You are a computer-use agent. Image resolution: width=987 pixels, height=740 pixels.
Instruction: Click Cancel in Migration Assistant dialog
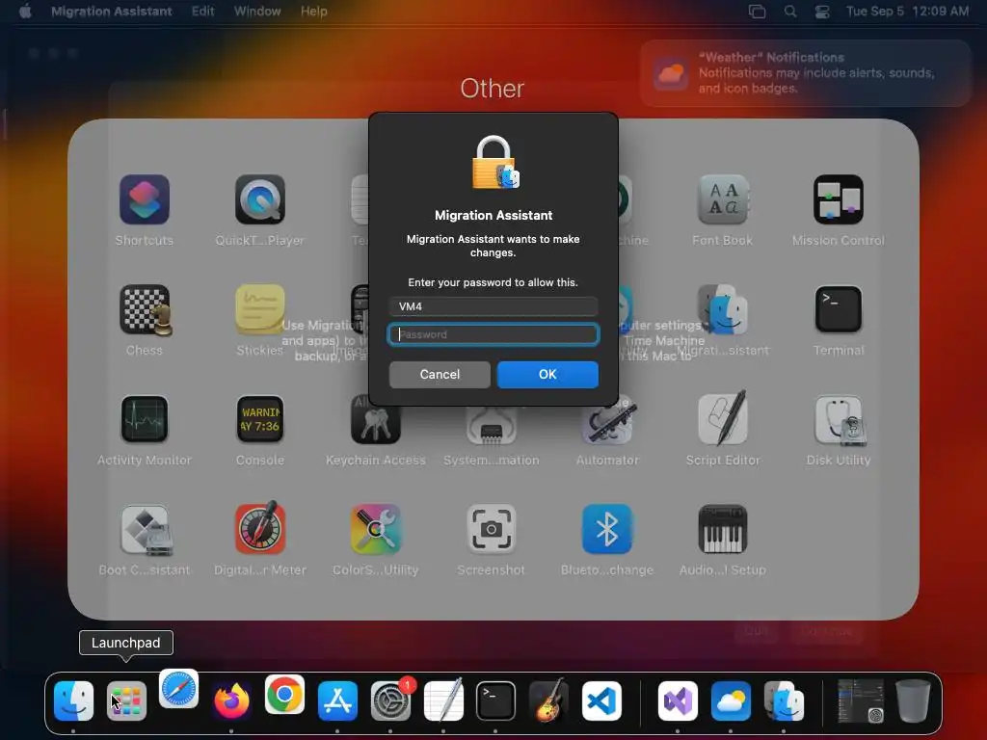pos(440,375)
